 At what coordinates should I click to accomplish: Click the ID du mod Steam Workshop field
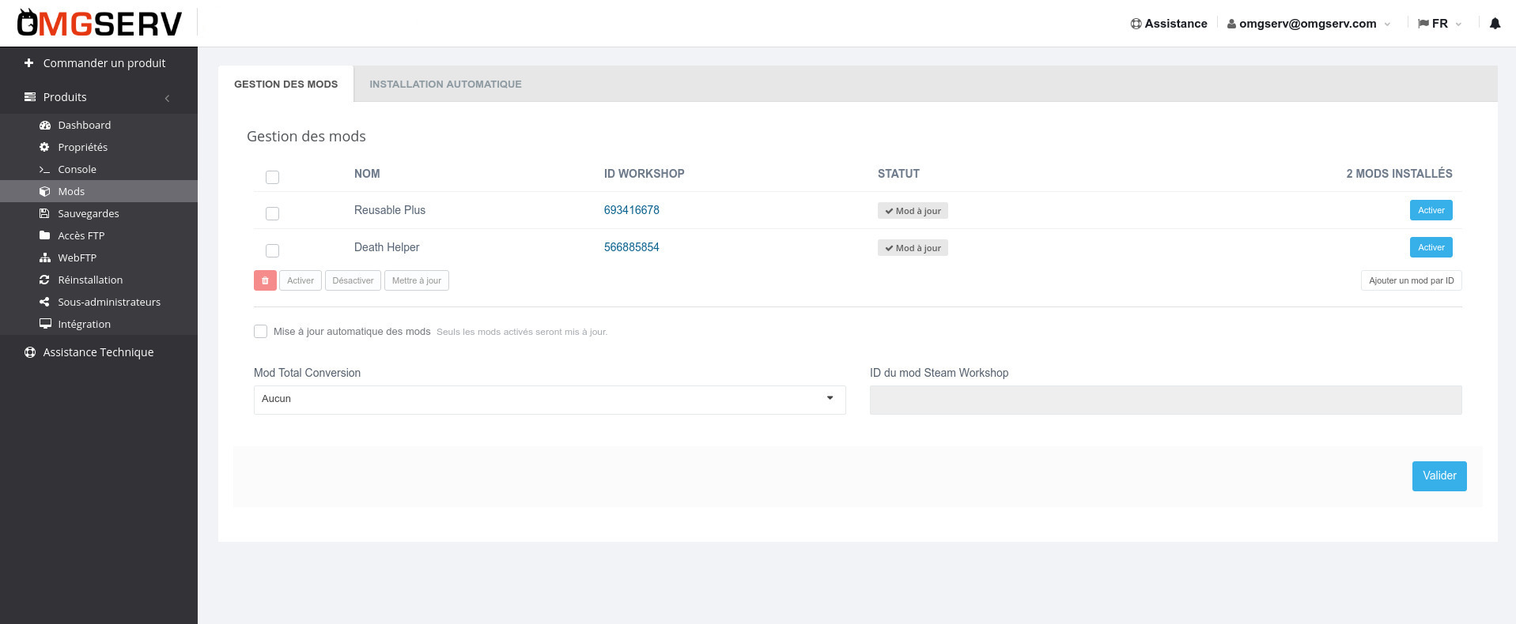pos(1166,400)
